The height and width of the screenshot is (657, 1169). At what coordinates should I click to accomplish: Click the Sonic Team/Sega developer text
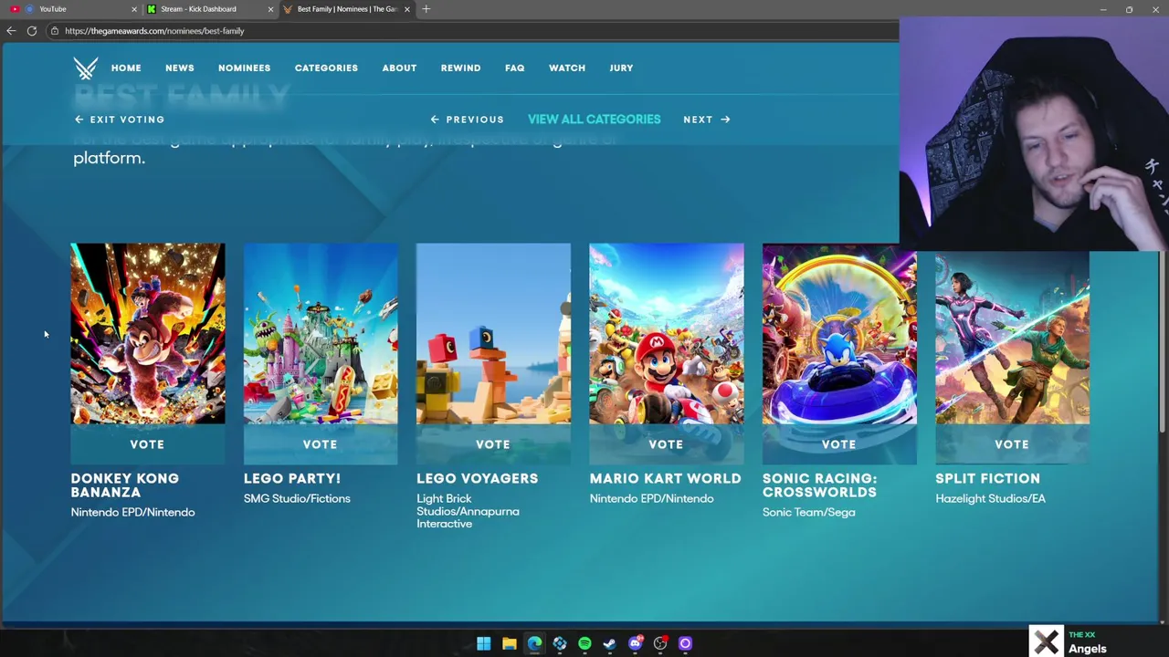click(808, 512)
